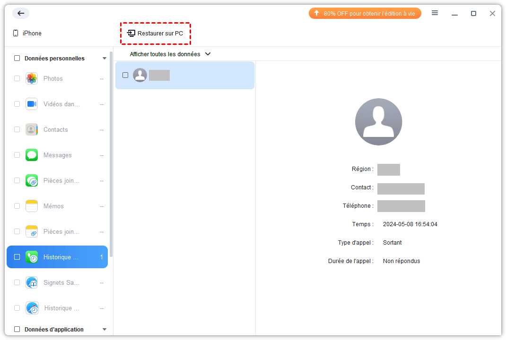Expand the Données d'application section arrow
The height and width of the screenshot is (340, 506).
105,329
